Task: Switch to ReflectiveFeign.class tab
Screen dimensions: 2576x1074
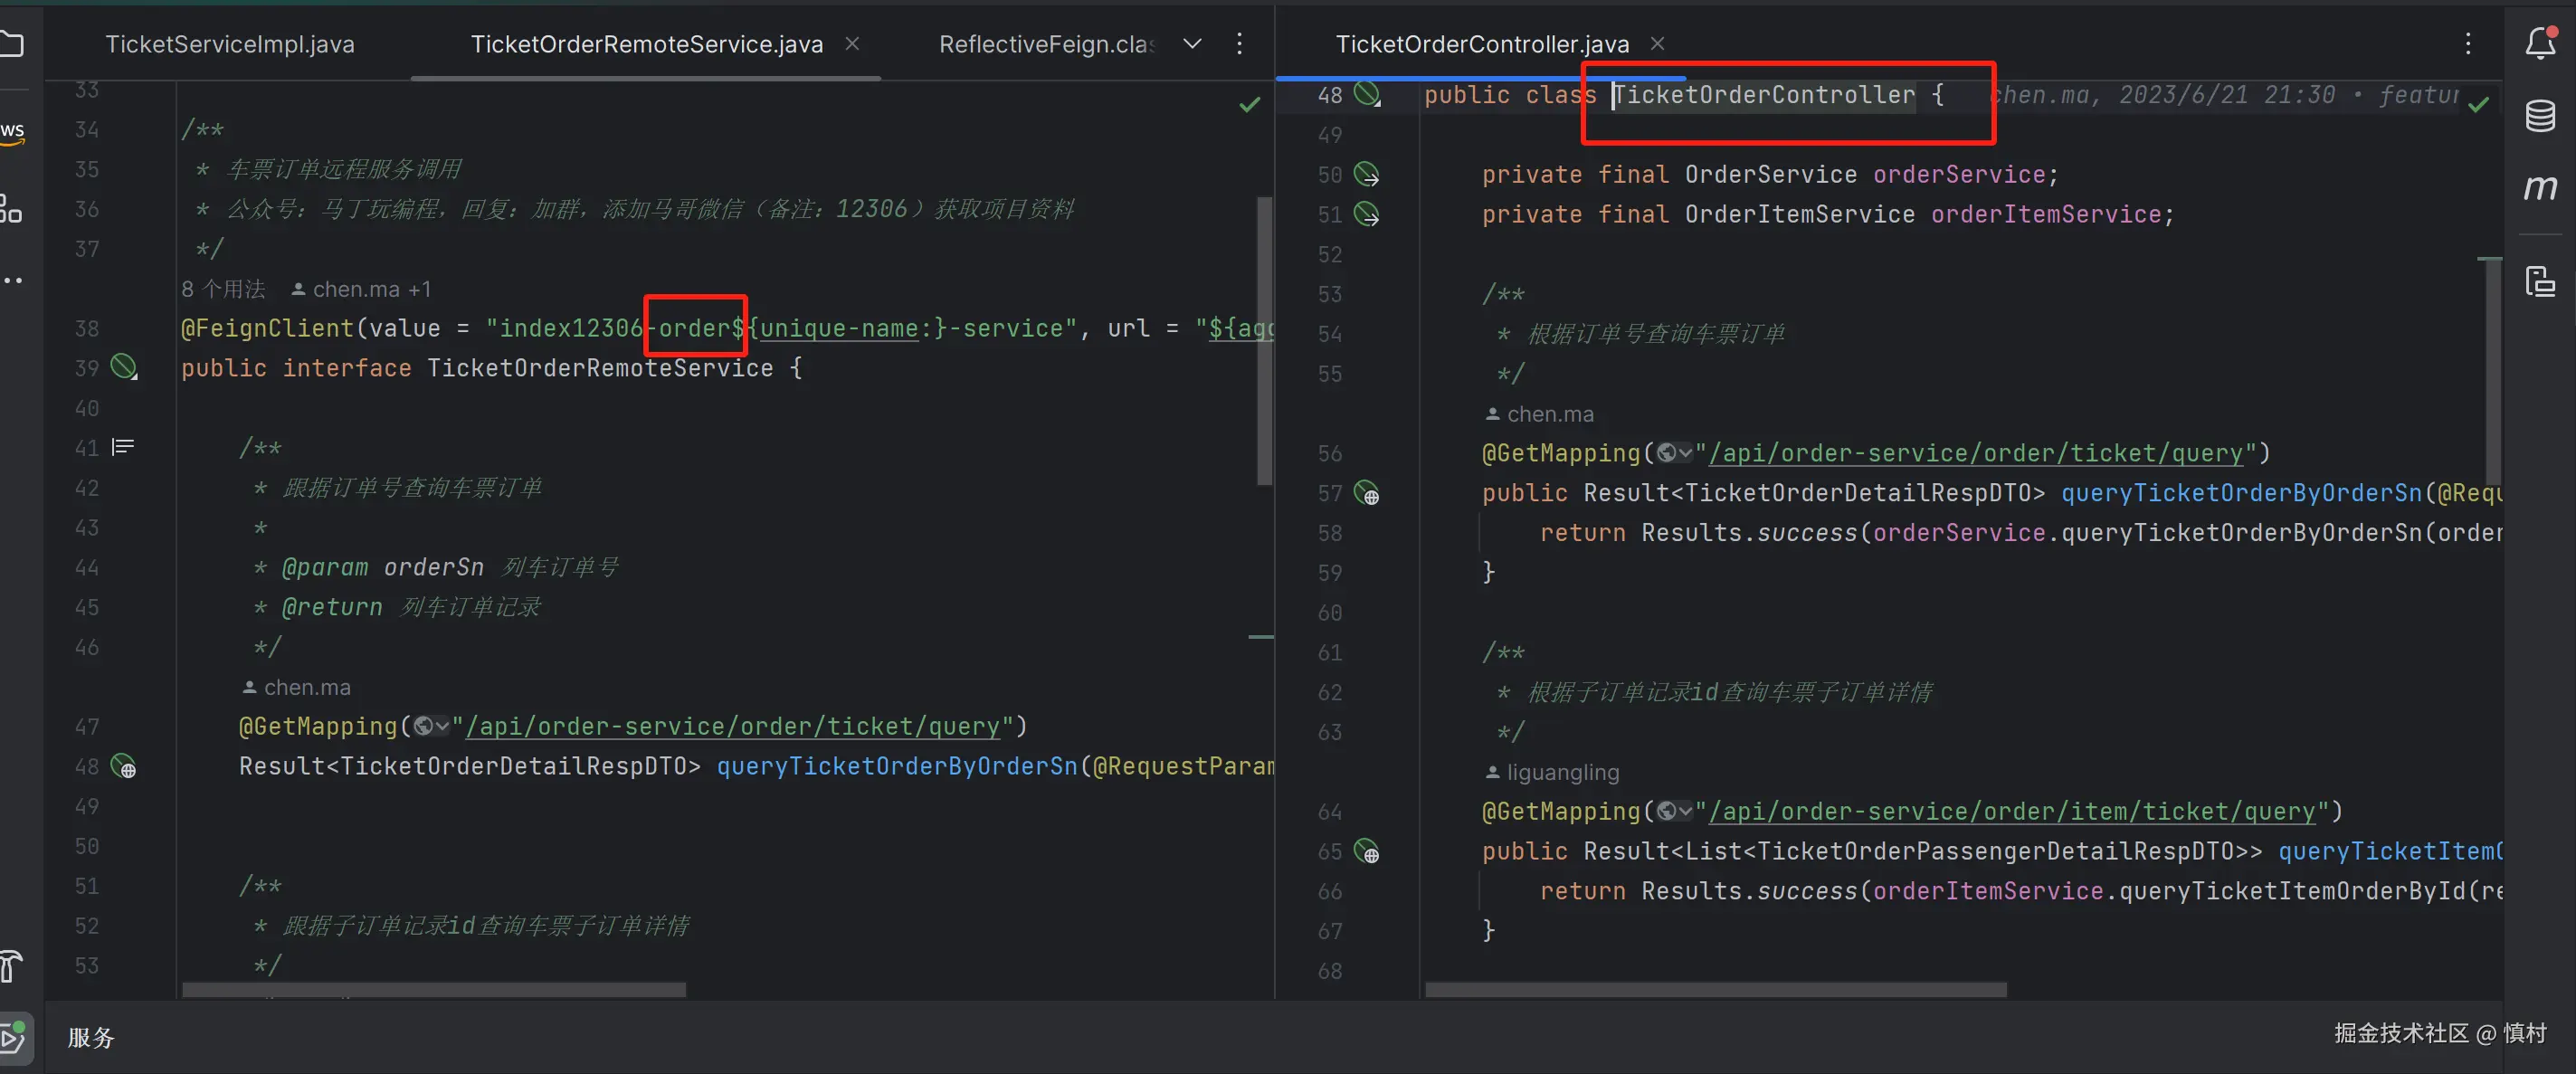Action: [x=1046, y=44]
